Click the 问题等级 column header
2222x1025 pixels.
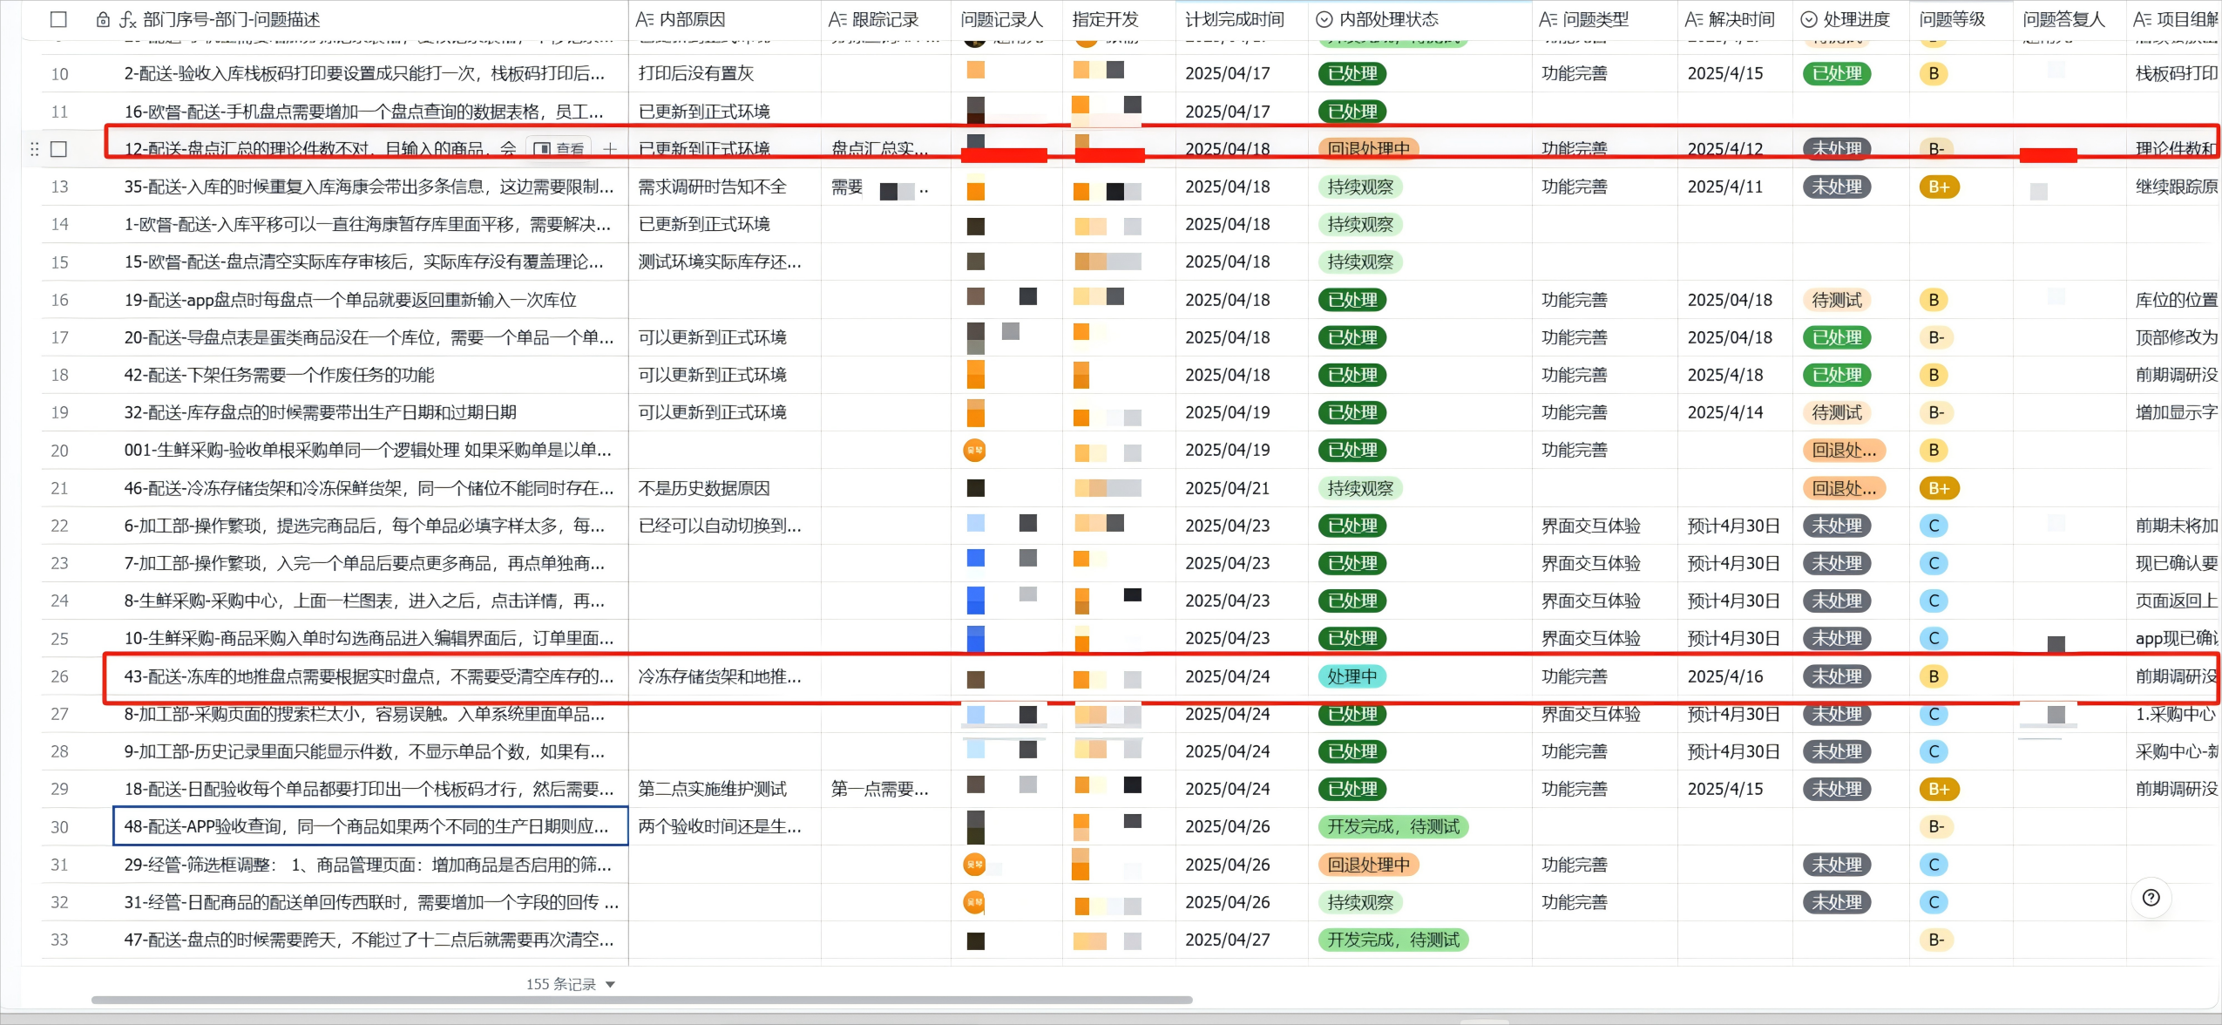(x=1952, y=19)
